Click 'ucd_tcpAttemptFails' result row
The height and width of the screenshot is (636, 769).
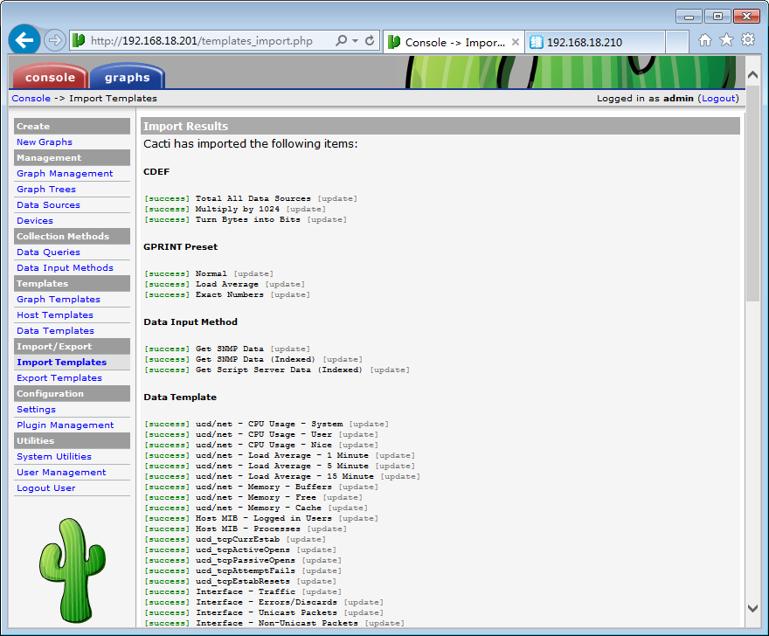pyautogui.click(x=243, y=570)
